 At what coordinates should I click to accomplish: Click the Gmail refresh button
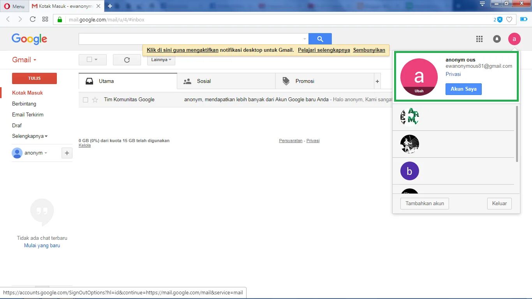click(127, 60)
